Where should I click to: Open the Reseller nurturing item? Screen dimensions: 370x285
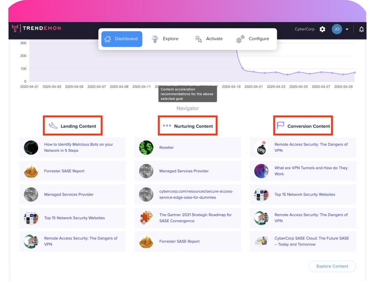pyautogui.click(x=166, y=148)
